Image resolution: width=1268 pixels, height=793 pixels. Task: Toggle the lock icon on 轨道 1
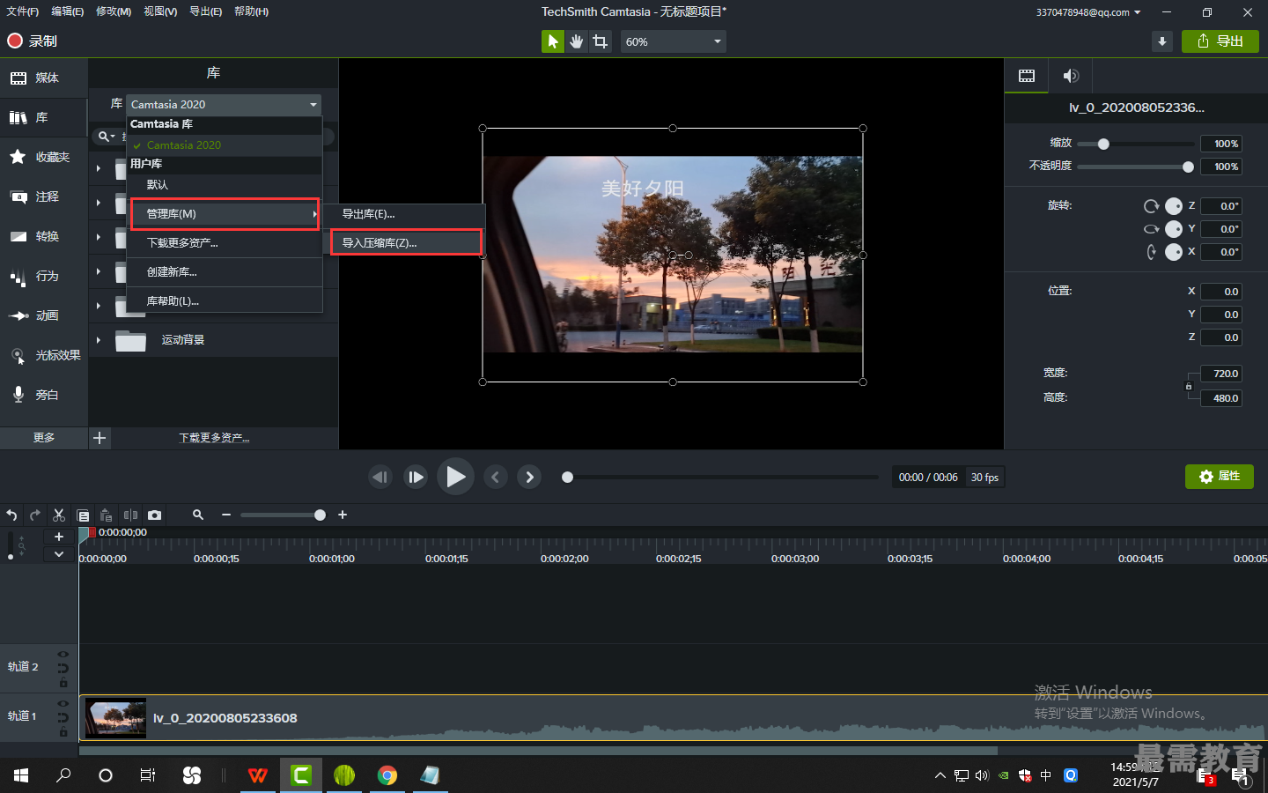(63, 733)
